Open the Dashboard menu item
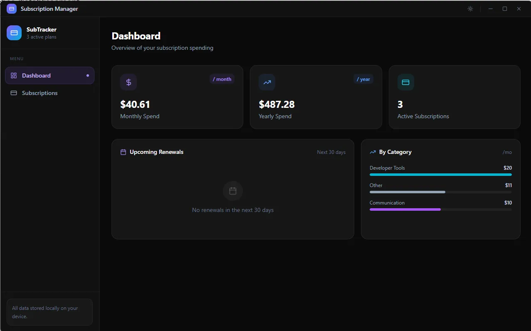Image resolution: width=531 pixels, height=331 pixels. [49, 75]
